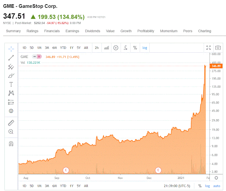The image size is (226, 191).
Task: Set top range to 1D
Action: 24,48
